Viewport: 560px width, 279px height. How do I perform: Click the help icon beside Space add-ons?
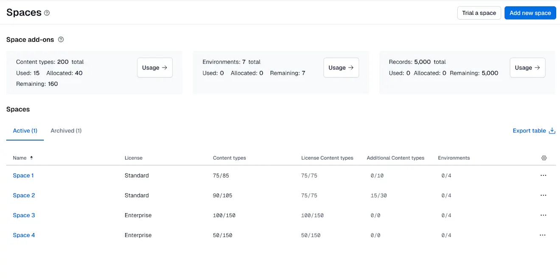click(61, 39)
